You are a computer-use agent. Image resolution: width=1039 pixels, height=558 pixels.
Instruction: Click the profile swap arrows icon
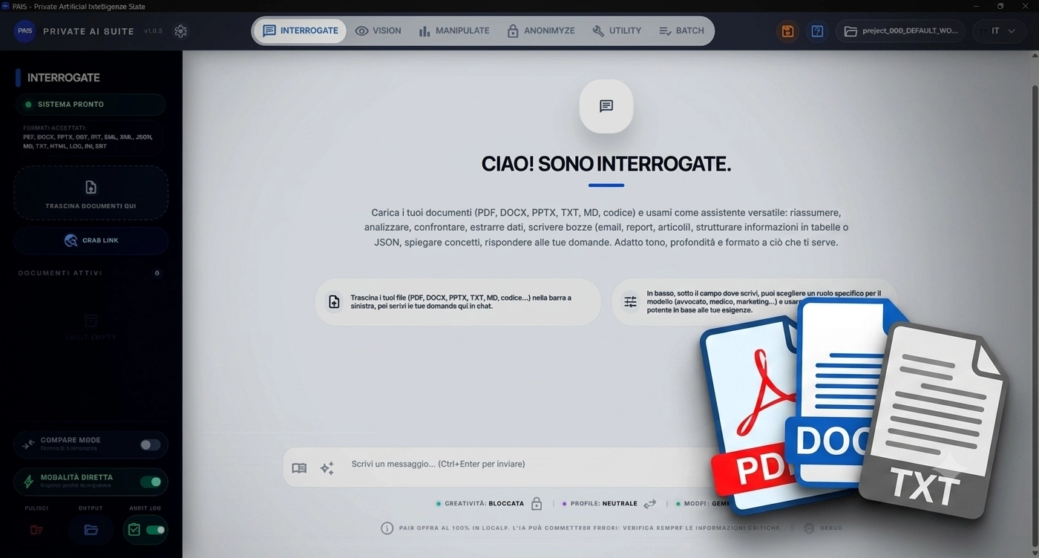point(650,504)
